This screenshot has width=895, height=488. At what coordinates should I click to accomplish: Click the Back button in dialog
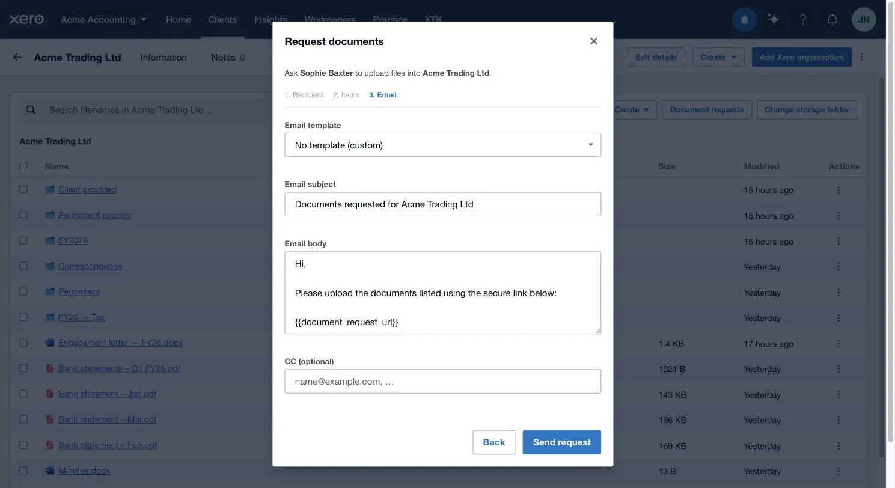493,442
